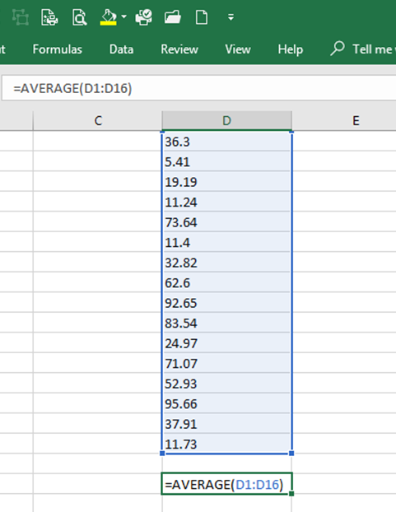The image size is (396, 512).
Task: Click the open folder icon
Action: (173, 17)
